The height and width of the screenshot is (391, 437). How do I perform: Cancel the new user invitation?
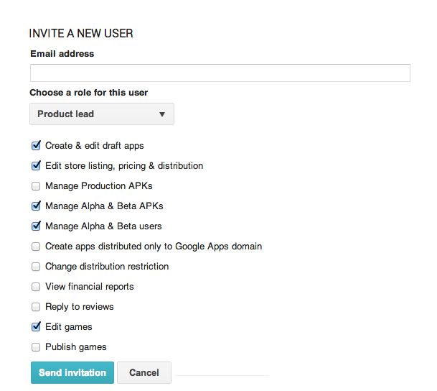click(144, 373)
